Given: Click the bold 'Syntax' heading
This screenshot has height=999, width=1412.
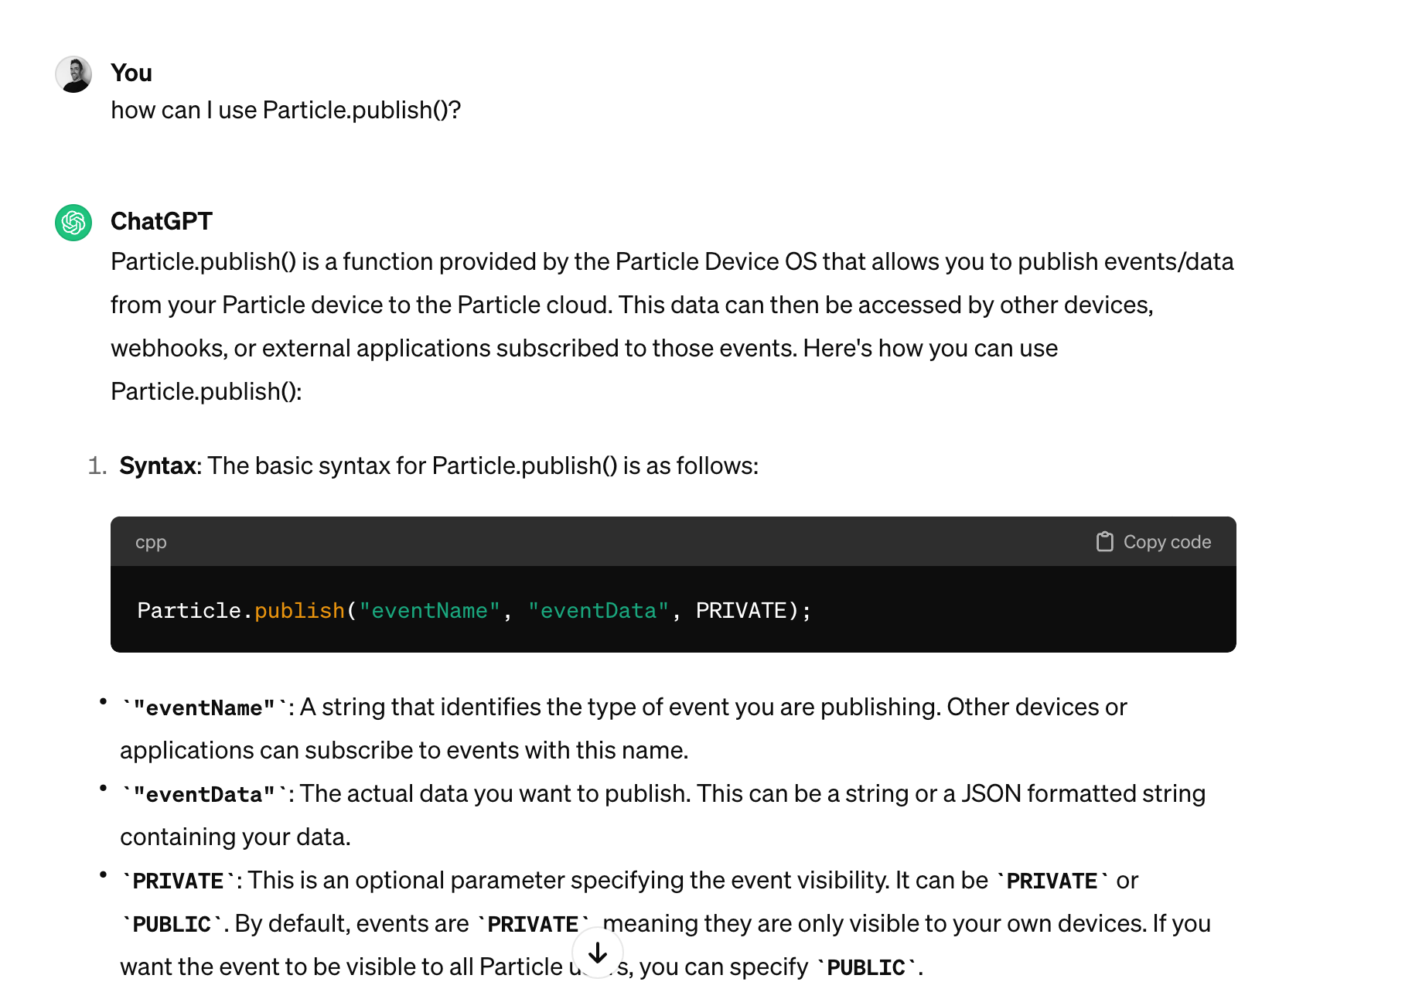Looking at the screenshot, I should click(158, 465).
